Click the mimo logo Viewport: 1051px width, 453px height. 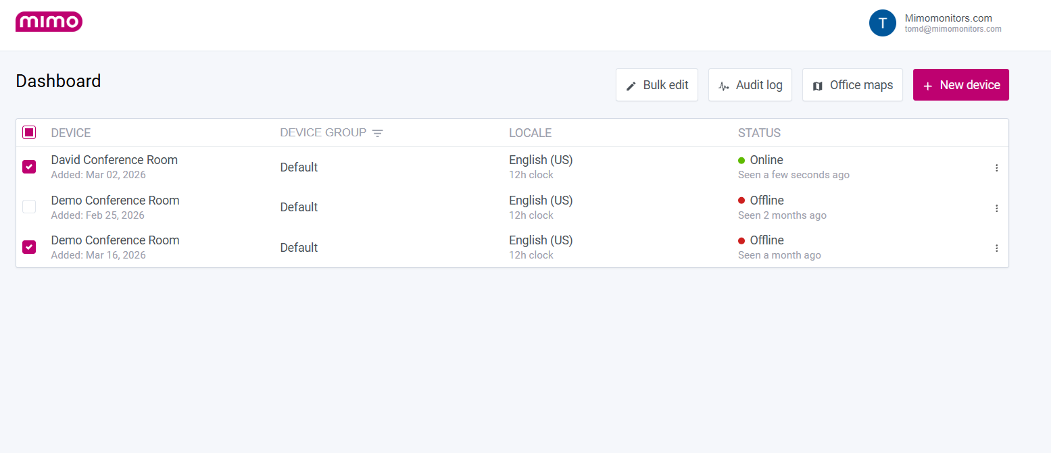(x=49, y=22)
